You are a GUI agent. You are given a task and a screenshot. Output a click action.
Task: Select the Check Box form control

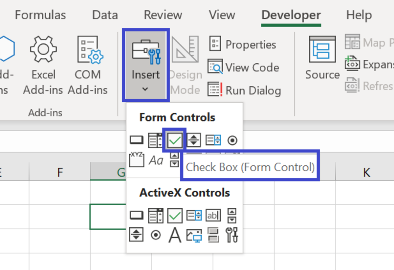coord(174,140)
